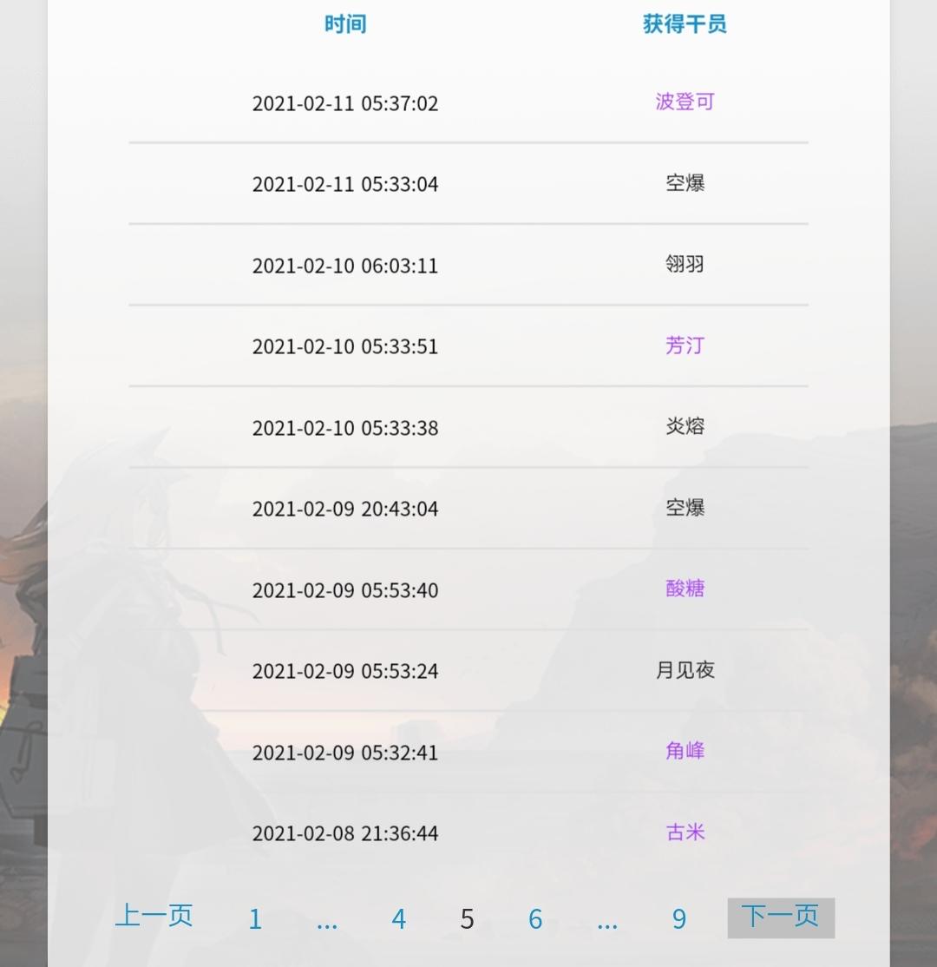This screenshot has height=967, width=937.
Task: Select current page number 5
Action: coord(468,919)
